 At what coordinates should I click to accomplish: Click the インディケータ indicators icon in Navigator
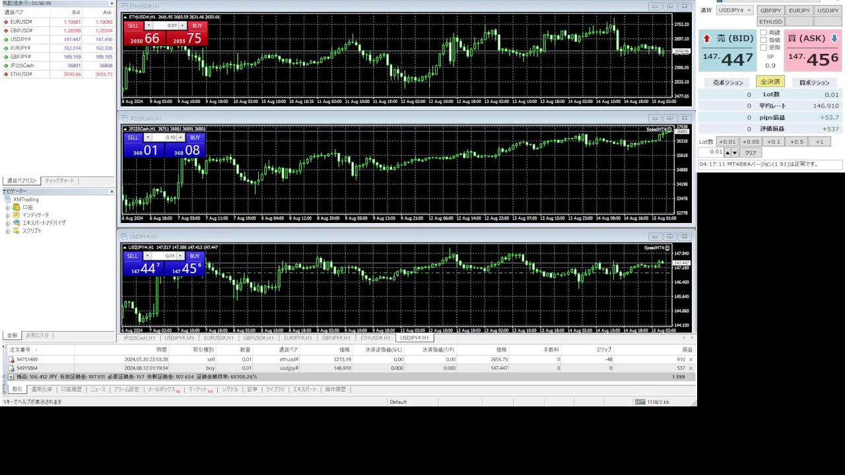click(x=17, y=215)
